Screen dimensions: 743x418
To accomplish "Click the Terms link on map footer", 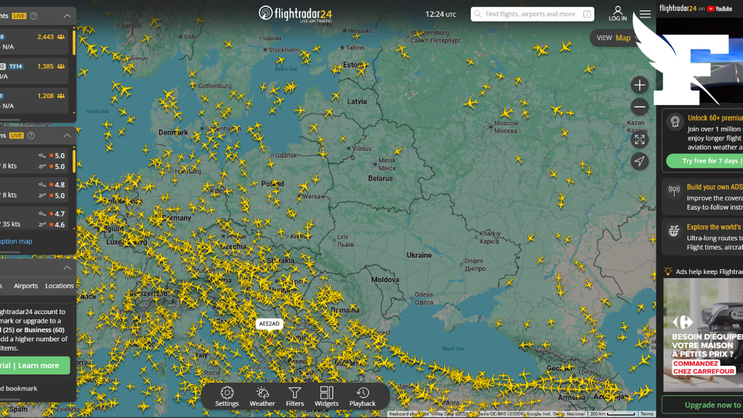I will pos(647,414).
